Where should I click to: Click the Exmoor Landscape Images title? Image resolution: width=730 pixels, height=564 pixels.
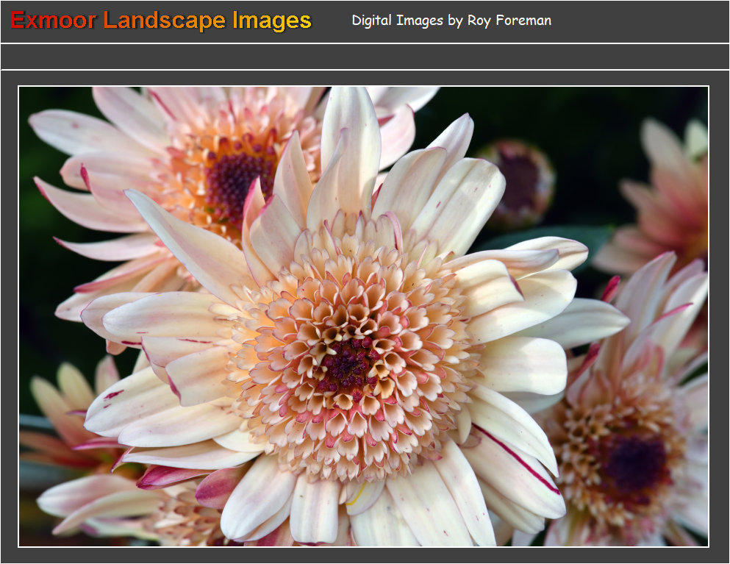(160, 21)
